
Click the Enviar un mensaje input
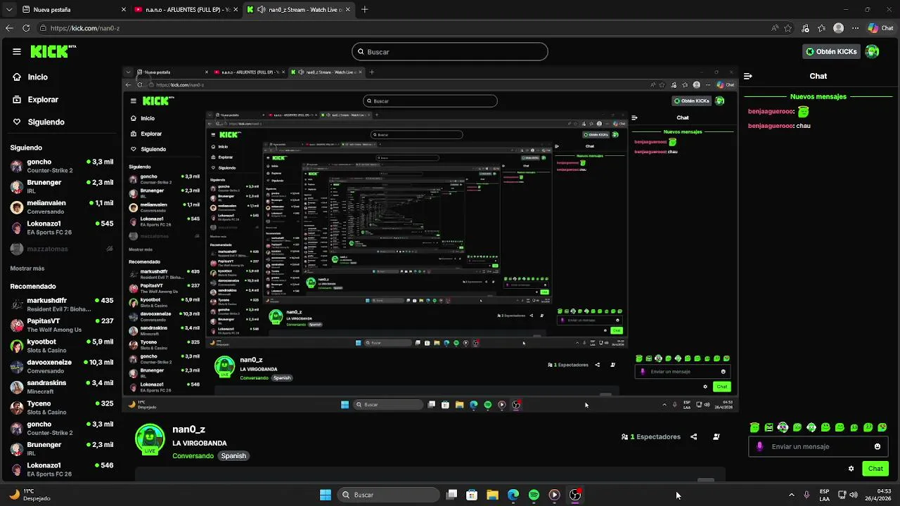click(818, 446)
